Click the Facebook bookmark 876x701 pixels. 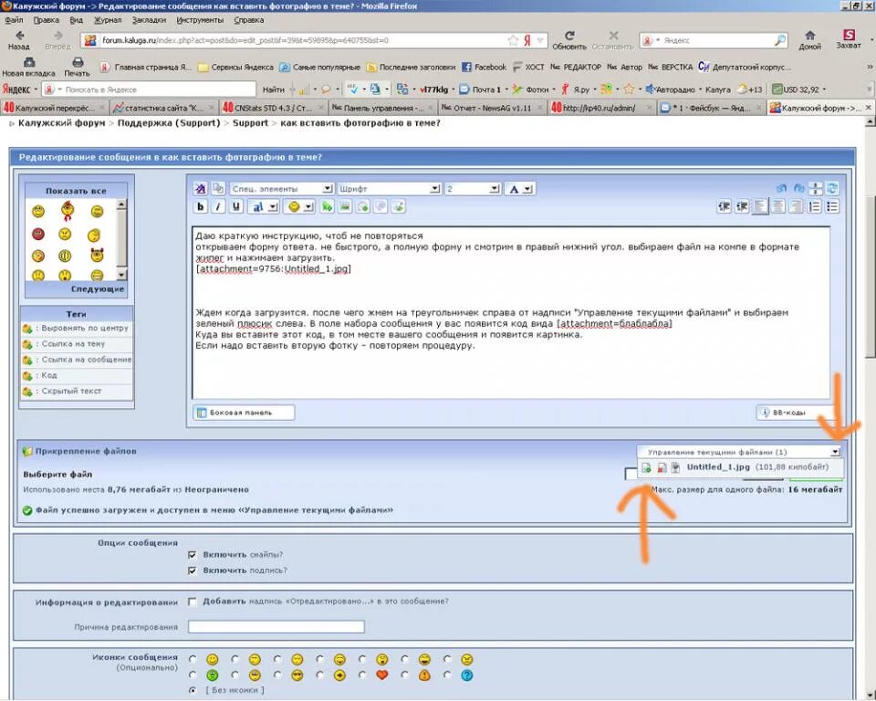(x=484, y=67)
